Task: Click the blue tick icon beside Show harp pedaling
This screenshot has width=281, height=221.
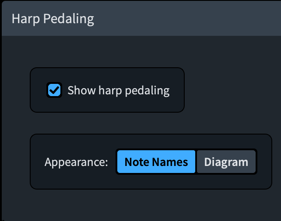Action: pyautogui.click(x=54, y=90)
